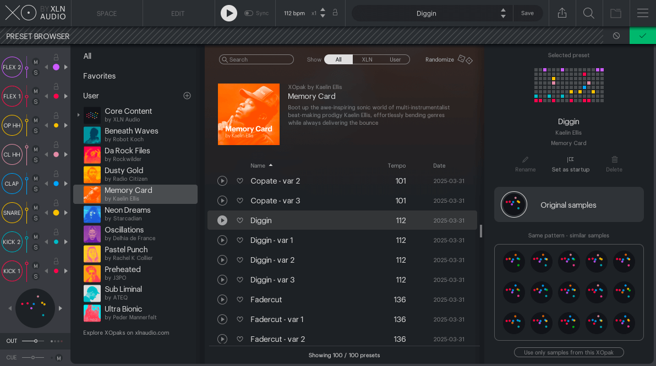The height and width of the screenshot is (366, 656).
Task: Open the share/export panel in the top bar
Action: pos(562,13)
